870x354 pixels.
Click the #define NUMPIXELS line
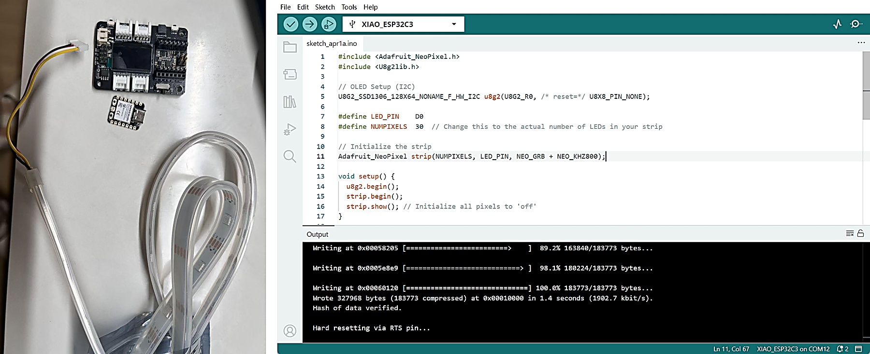500,126
